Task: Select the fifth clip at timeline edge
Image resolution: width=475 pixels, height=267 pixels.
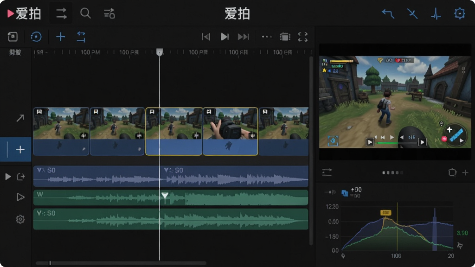Action: click(x=284, y=131)
